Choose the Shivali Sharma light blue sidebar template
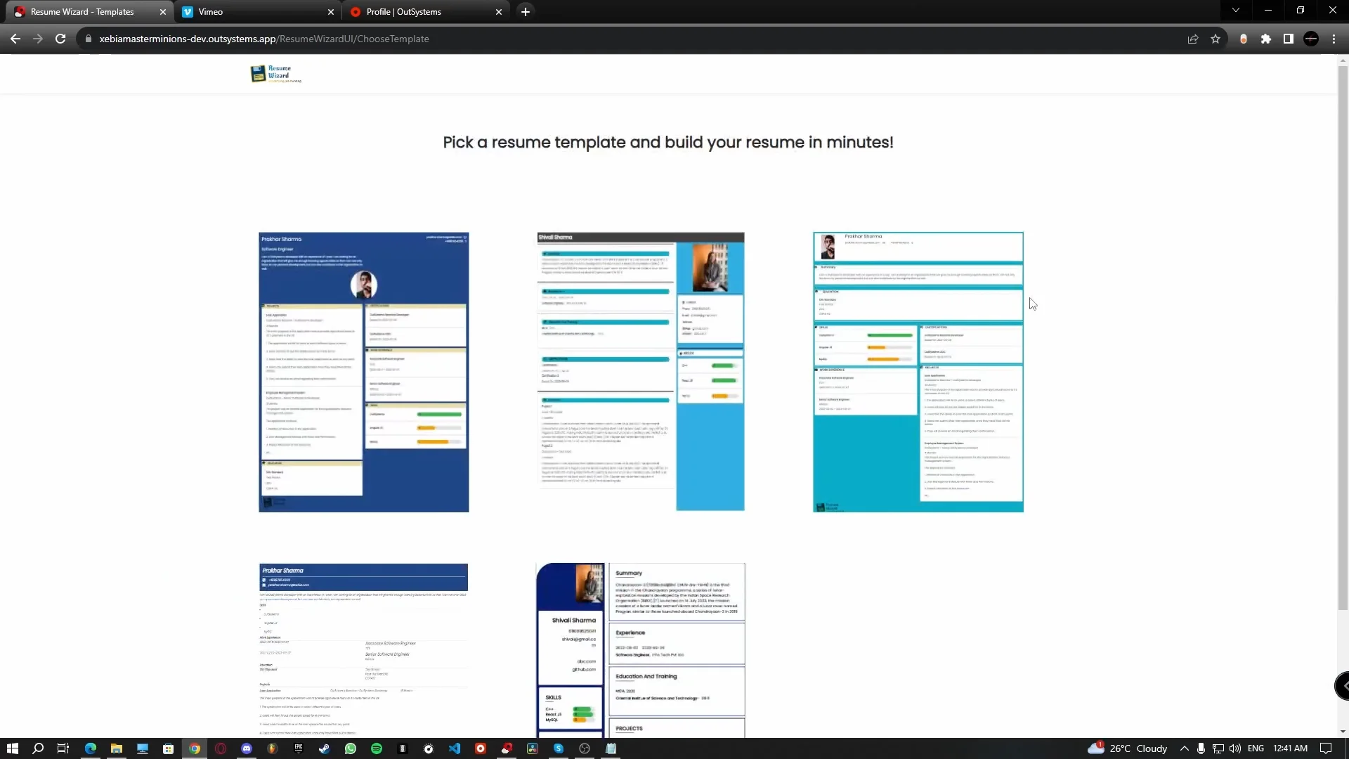1349x759 pixels. [641, 372]
